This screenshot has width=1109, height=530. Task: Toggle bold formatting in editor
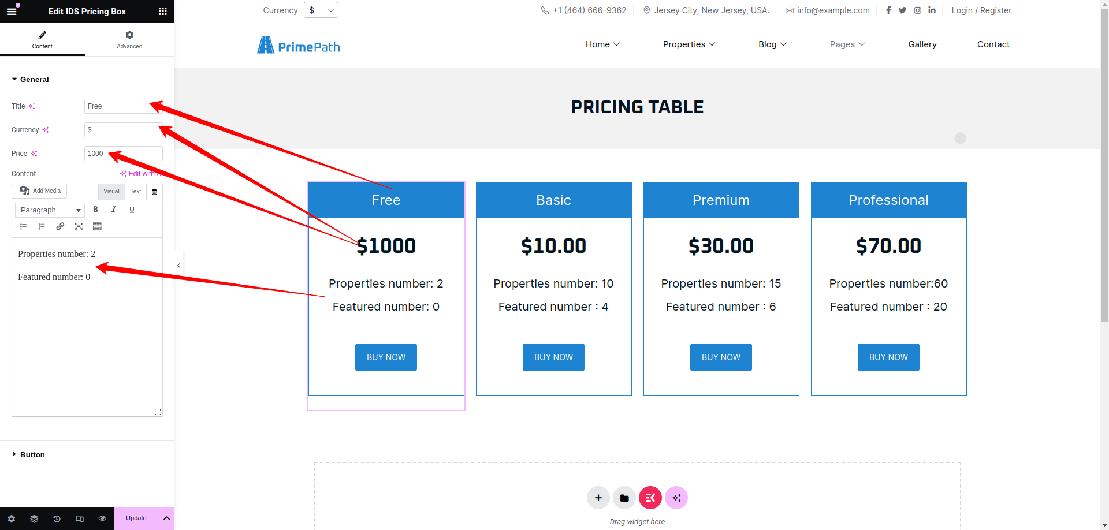click(x=95, y=210)
